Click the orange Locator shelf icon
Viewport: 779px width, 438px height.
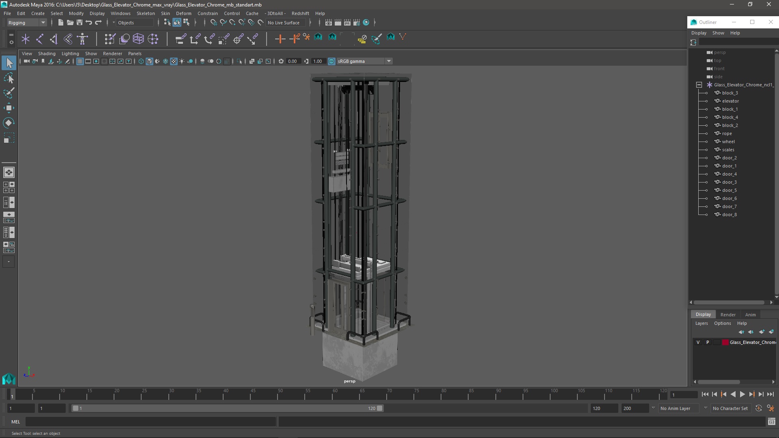click(280, 39)
